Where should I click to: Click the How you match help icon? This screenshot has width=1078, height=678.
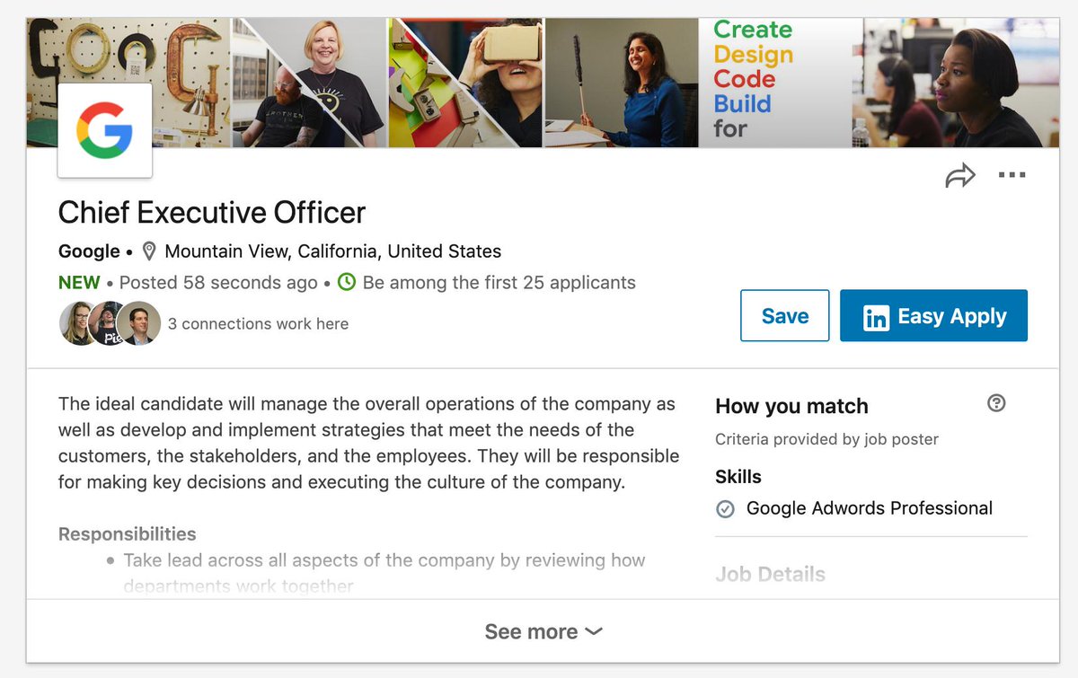coord(995,403)
